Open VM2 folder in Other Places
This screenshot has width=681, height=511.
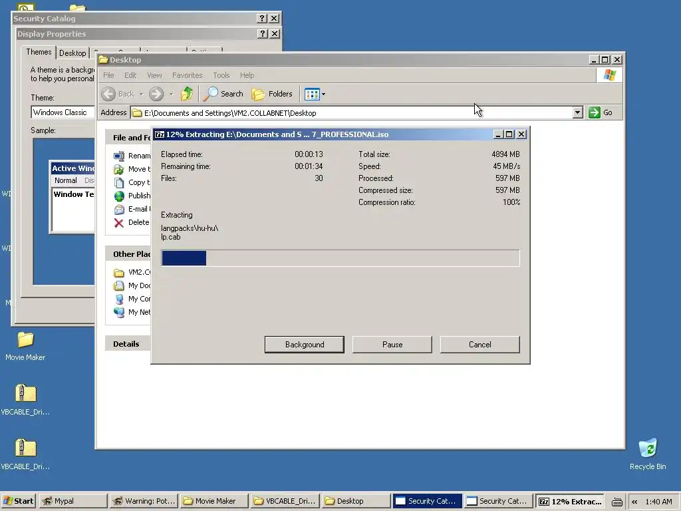point(119,273)
